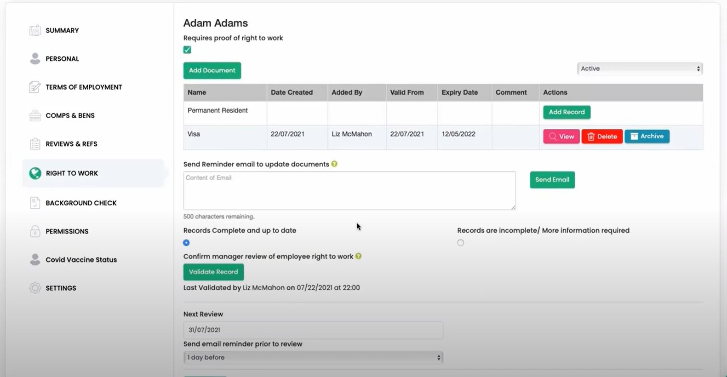The height and width of the screenshot is (377, 727).
Task: Click the Send Email button
Action: click(552, 180)
